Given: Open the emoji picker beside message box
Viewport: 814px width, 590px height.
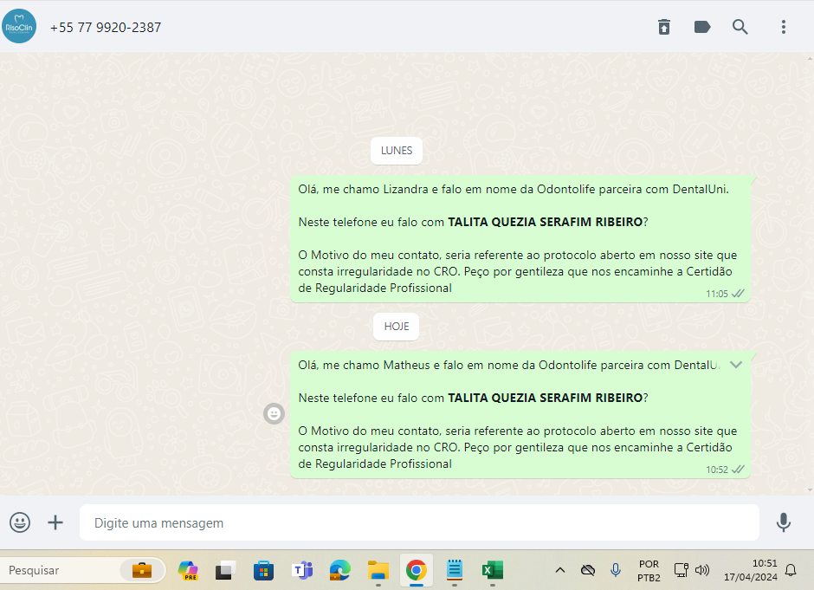Looking at the screenshot, I should click(20, 522).
